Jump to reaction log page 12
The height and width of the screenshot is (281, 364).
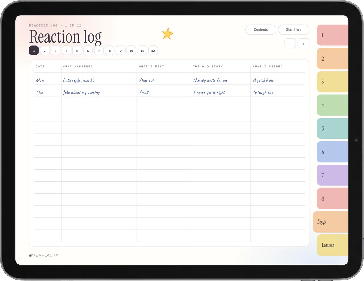click(x=153, y=51)
